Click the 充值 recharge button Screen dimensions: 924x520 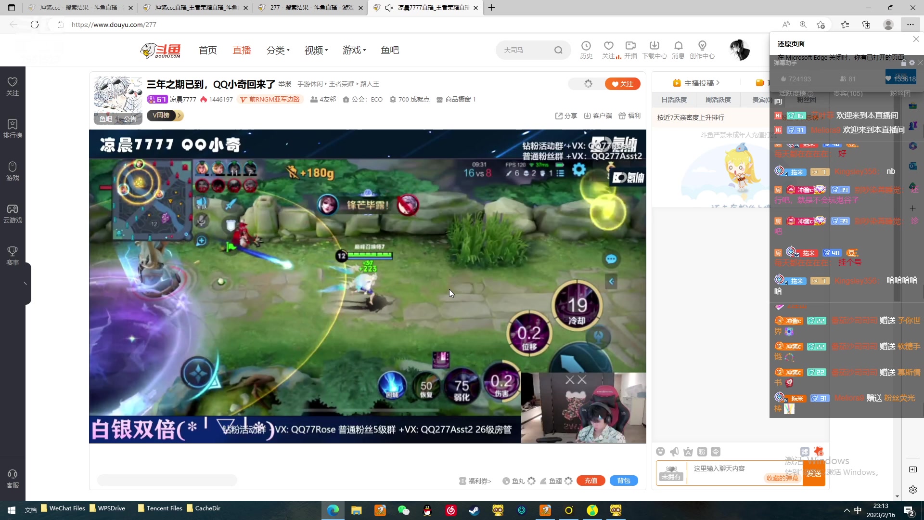[590, 481]
